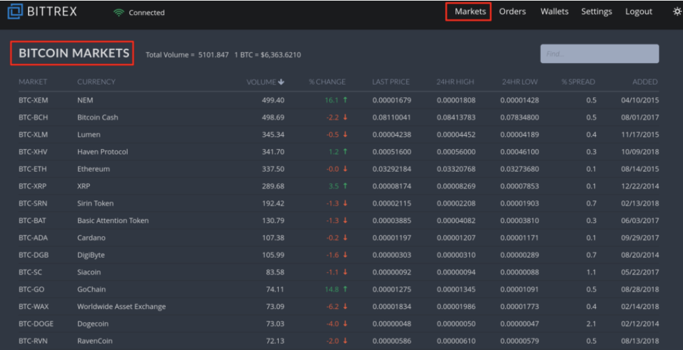Screen dimensions: 683x350
Task: Sort by the 24HR High column
Action: [455, 82]
